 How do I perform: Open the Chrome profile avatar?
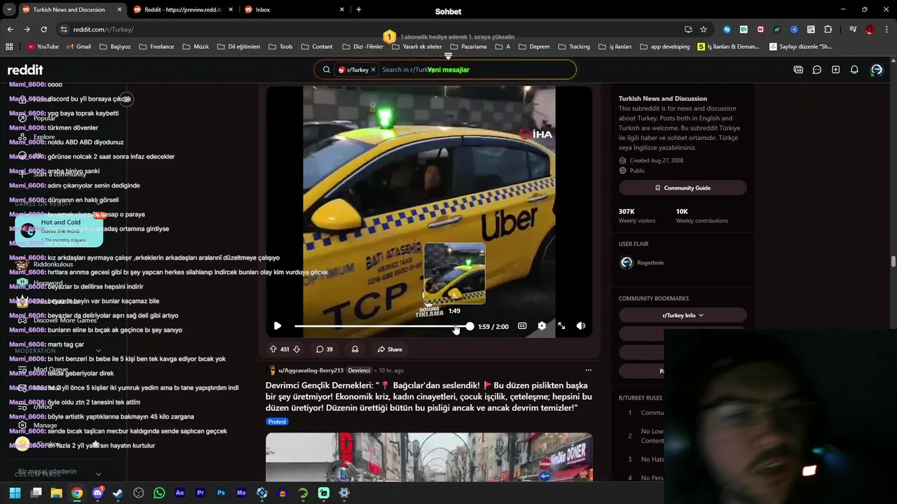870,29
